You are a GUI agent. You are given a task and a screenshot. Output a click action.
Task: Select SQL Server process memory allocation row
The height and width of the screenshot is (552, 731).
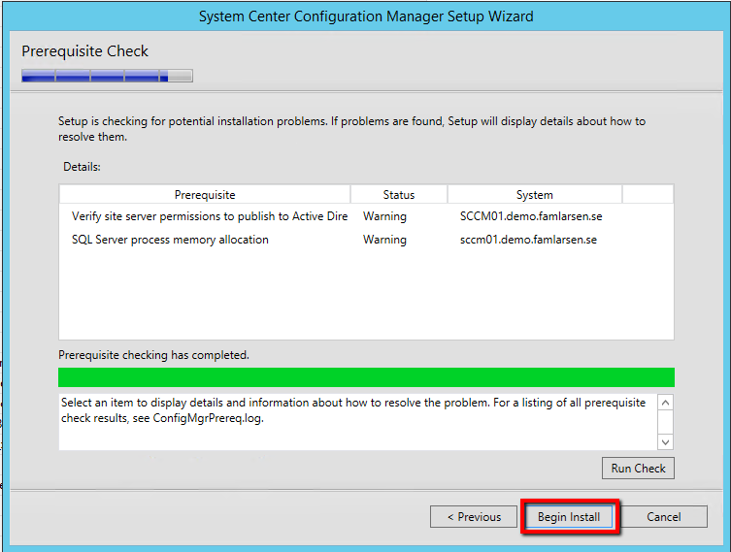(x=170, y=240)
